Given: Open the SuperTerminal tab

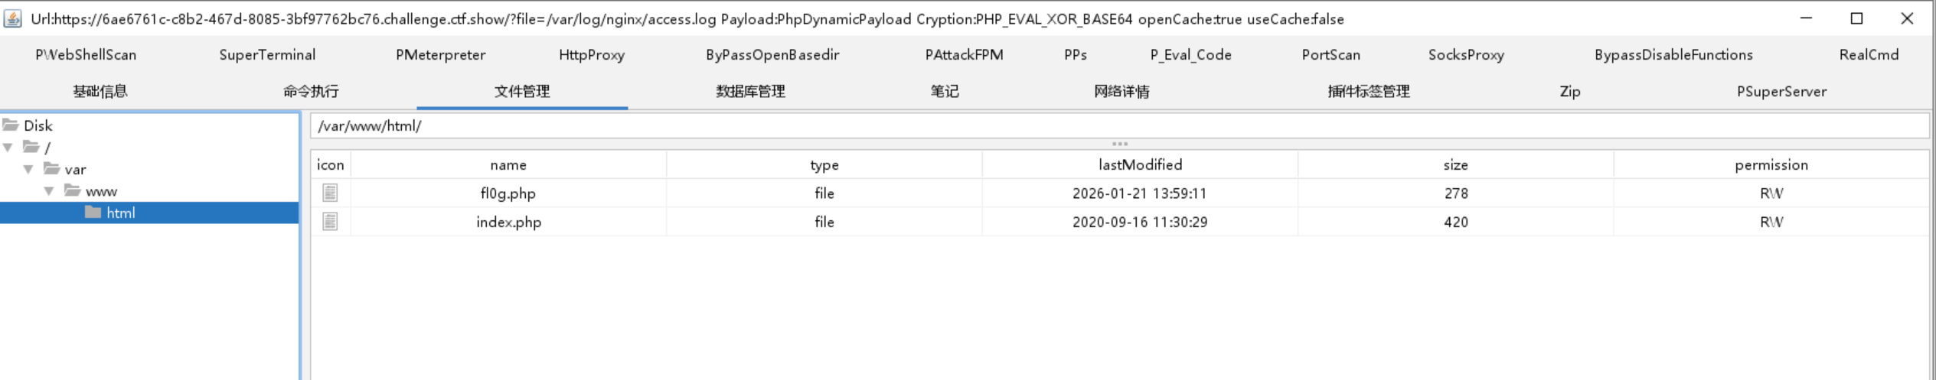Looking at the screenshot, I should click(267, 55).
